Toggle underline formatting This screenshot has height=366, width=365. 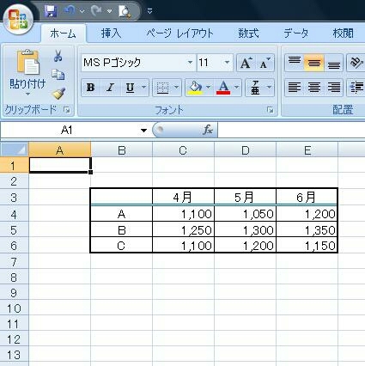pyautogui.click(x=131, y=88)
